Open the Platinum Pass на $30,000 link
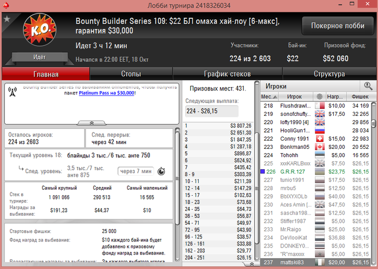 click(106, 93)
